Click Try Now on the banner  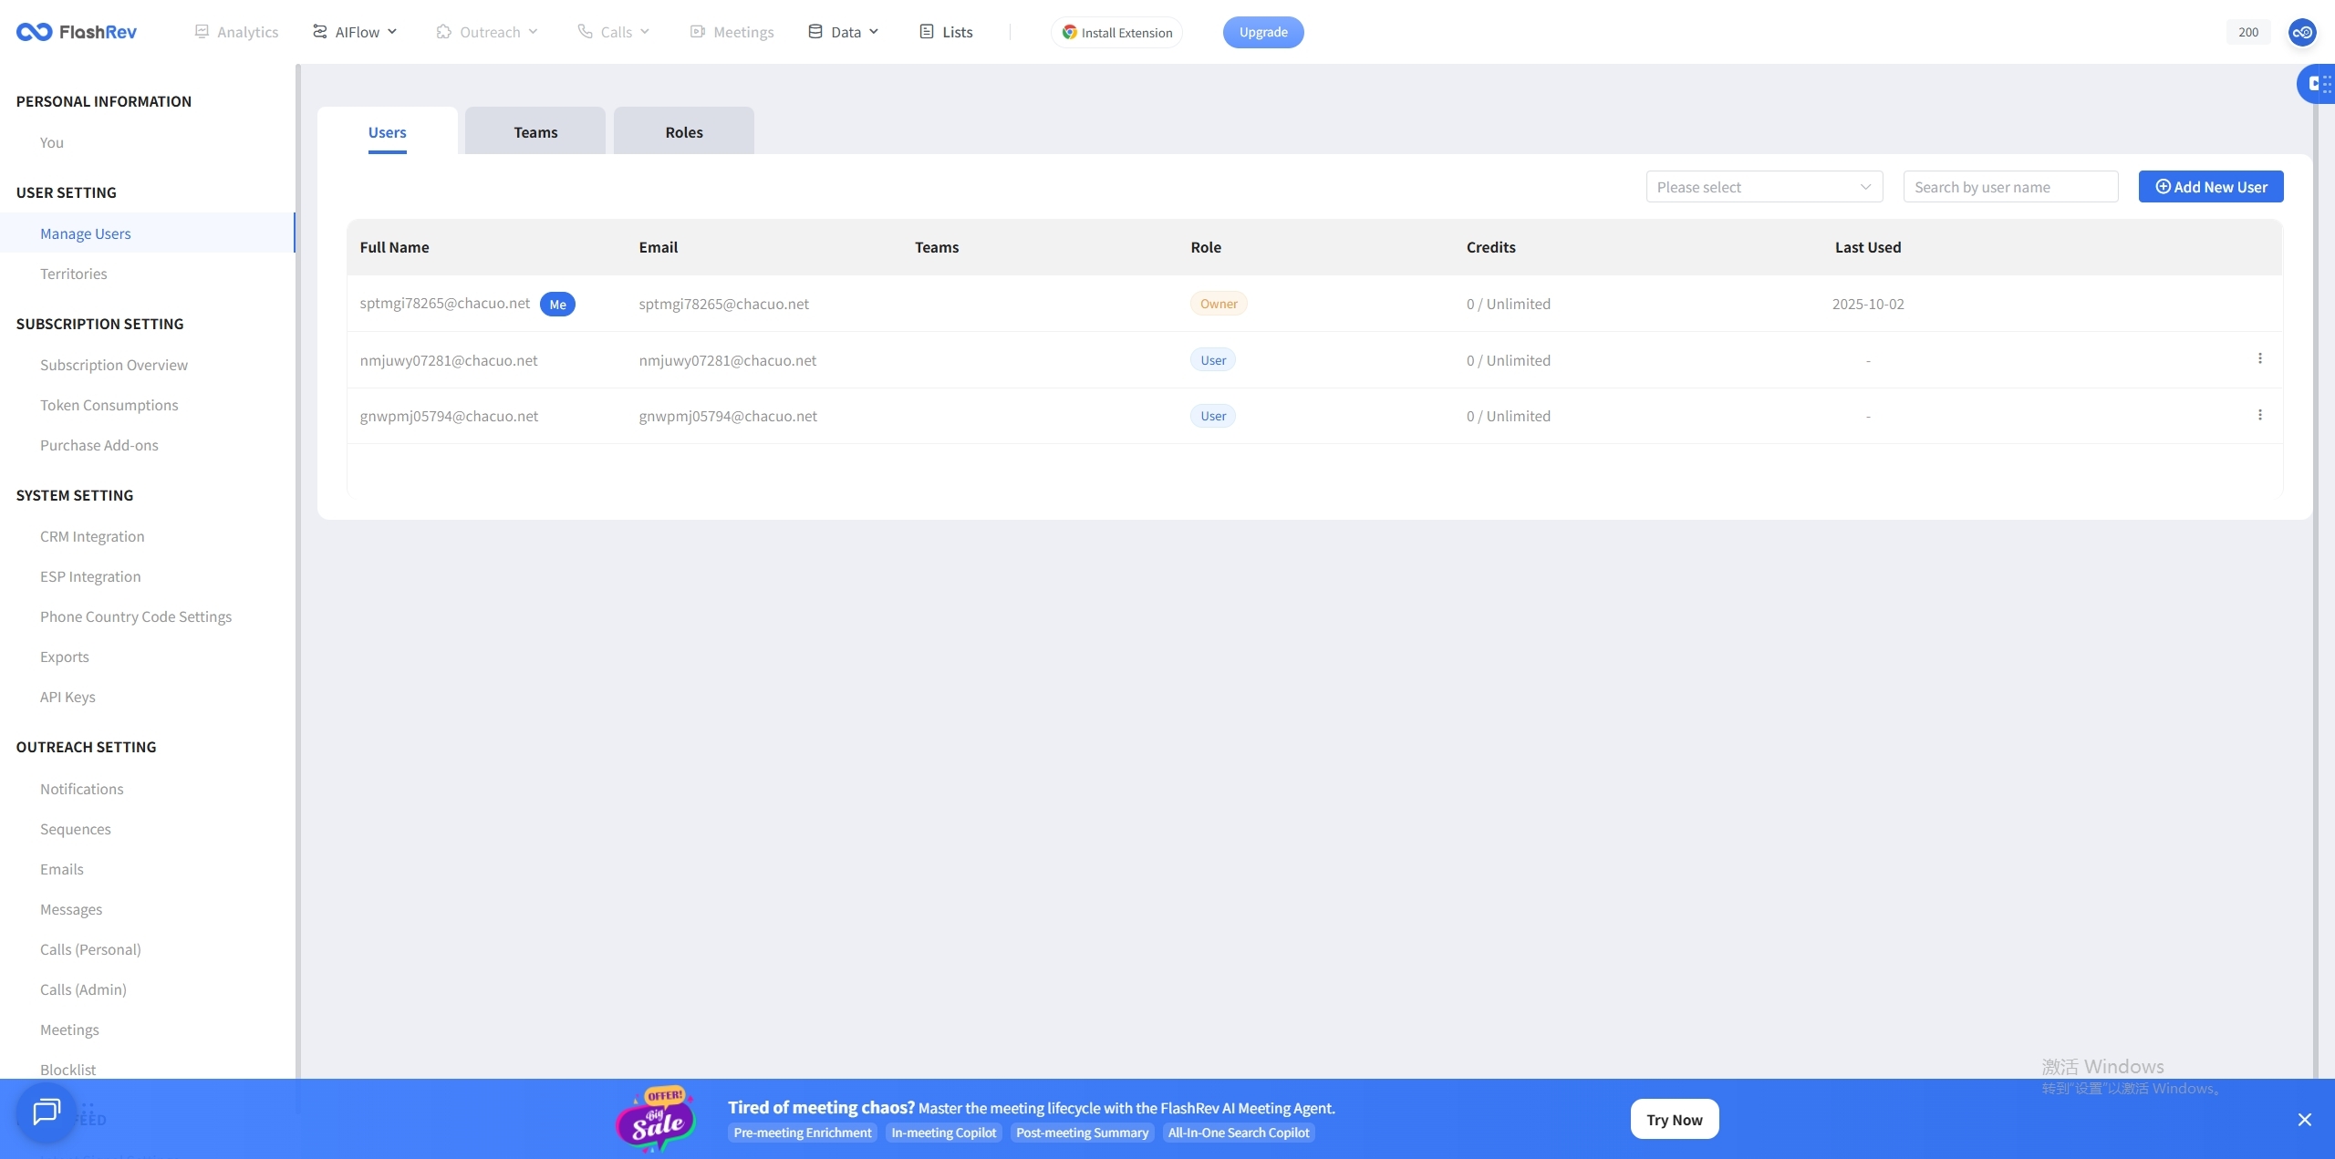coord(1674,1119)
